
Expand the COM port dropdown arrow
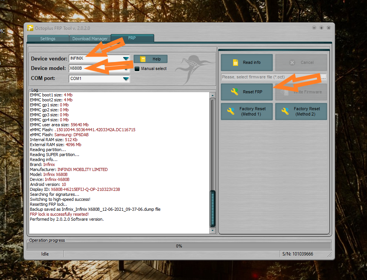coord(126,78)
